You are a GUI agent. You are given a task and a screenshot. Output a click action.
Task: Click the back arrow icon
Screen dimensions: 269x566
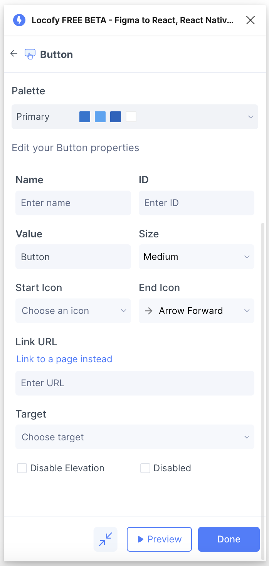pyautogui.click(x=14, y=54)
